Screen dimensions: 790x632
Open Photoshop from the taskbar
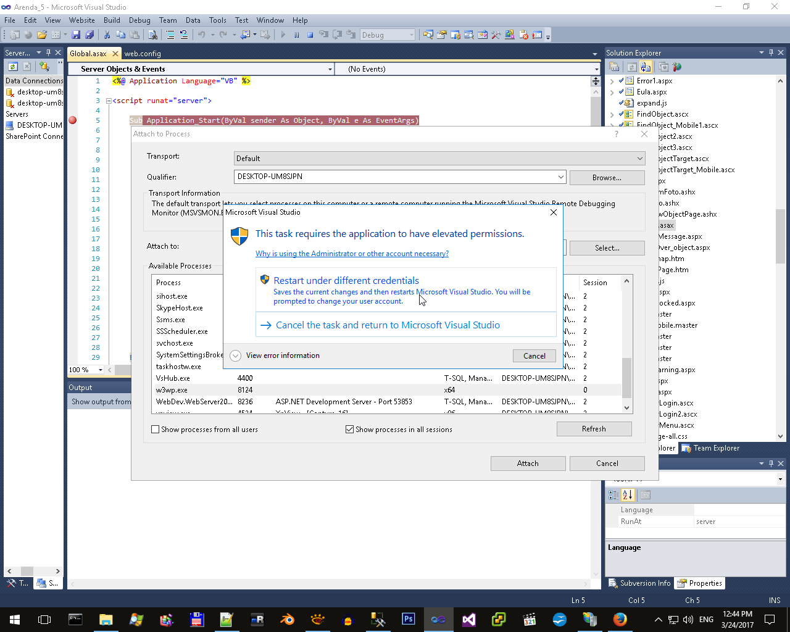pyautogui.click(x=408, y=619)
